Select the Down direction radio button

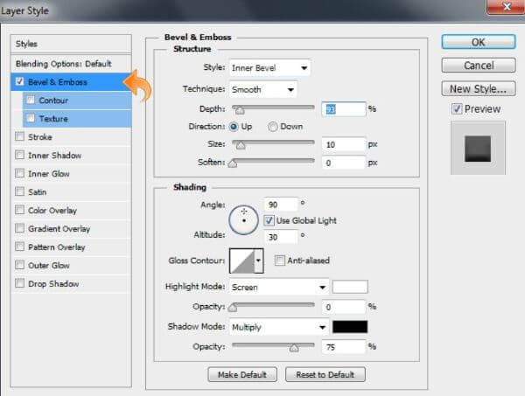point(273,127)
